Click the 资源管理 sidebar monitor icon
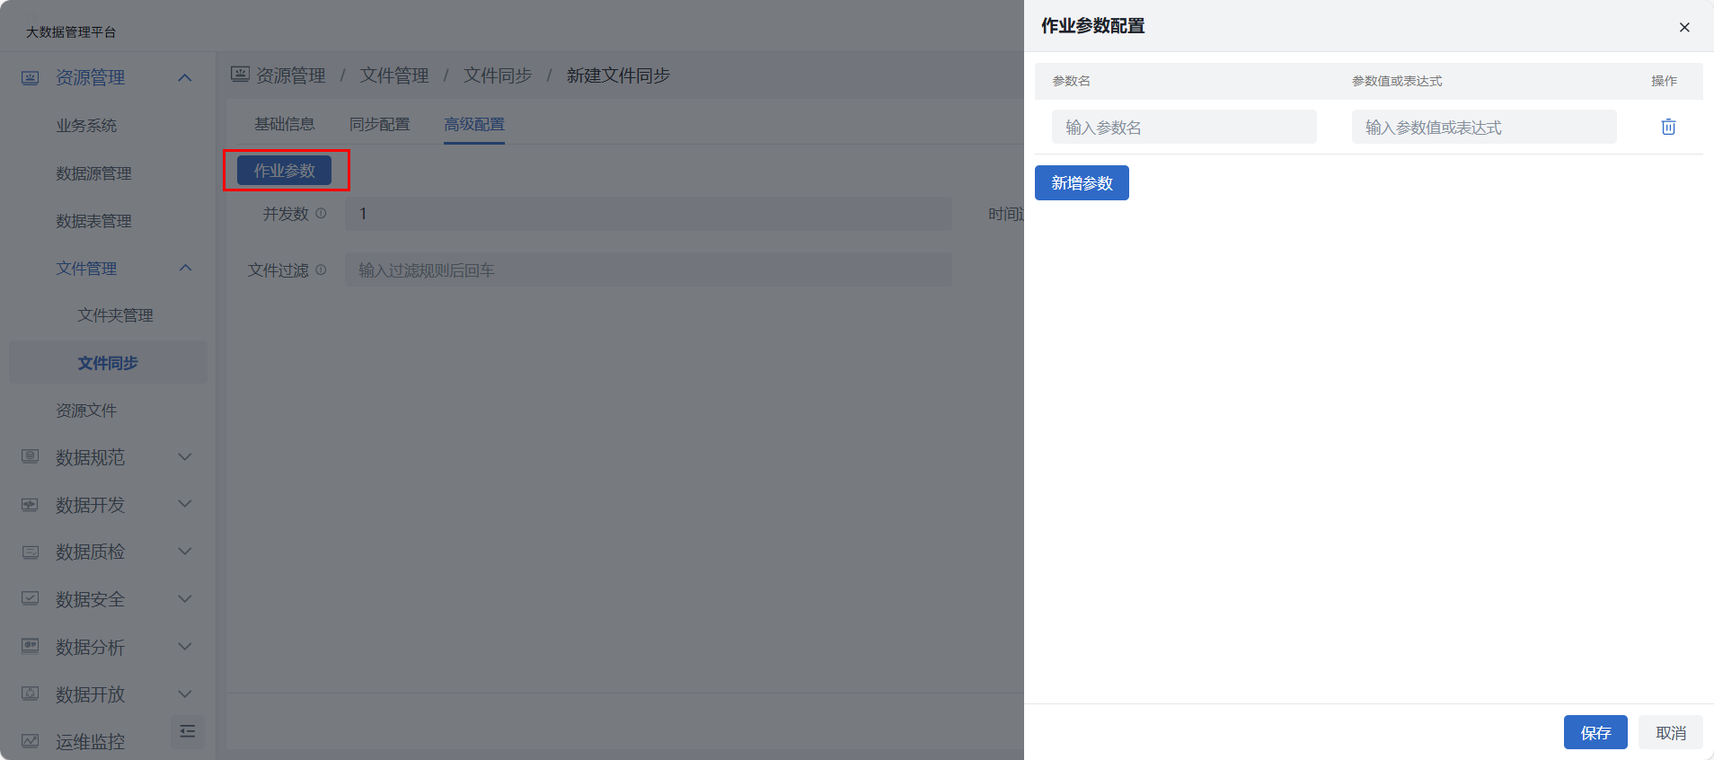The height and width of the screenshot is (760, 1714). click(x=30, y=77)
